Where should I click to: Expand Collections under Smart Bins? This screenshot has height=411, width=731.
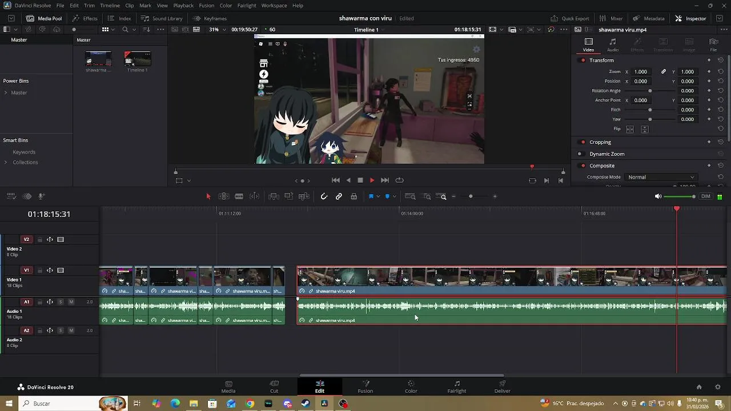click(x=6, y=162)
